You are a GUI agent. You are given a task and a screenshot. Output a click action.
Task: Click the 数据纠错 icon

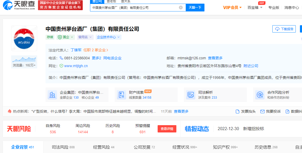coord(287,111)
